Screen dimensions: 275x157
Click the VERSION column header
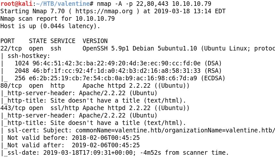tap(95, 41)
